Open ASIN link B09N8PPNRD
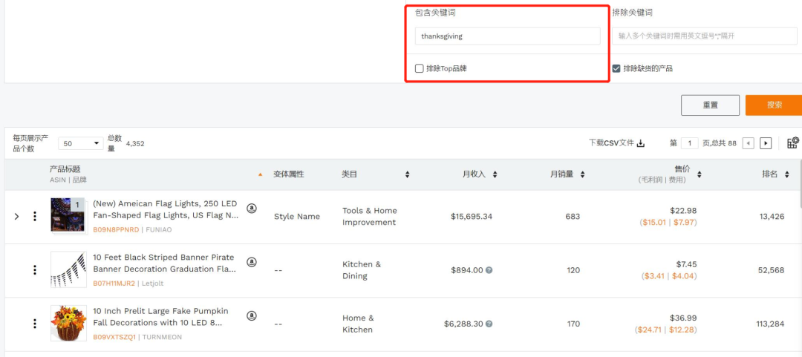 115,230
